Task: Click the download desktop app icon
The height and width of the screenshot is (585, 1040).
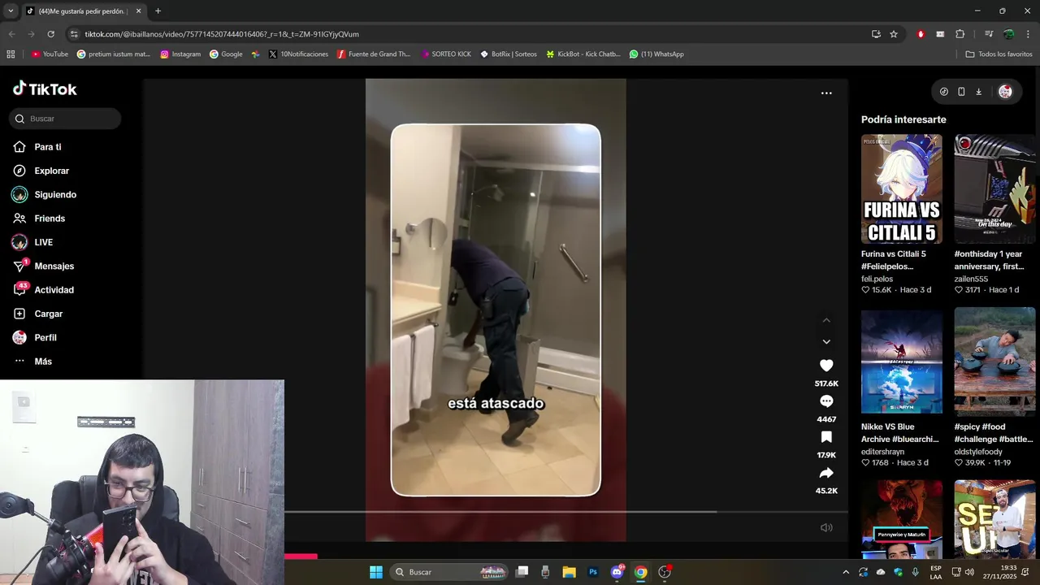Action: [978, 92]
